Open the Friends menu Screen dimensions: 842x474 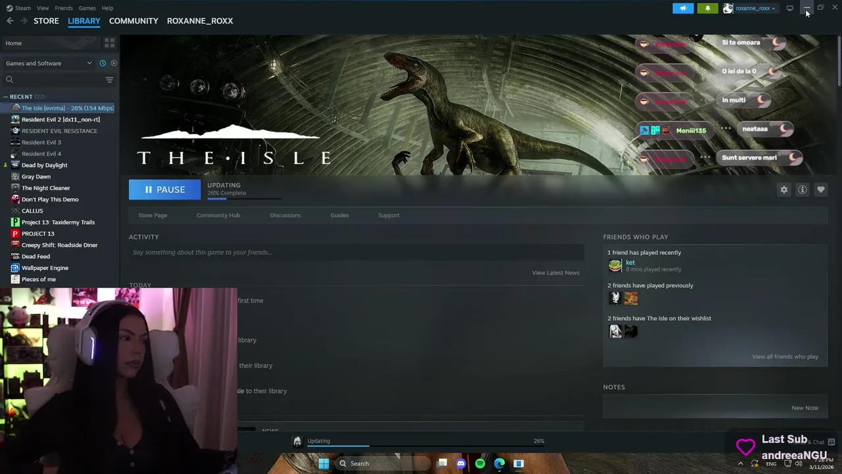pos(64,8)
